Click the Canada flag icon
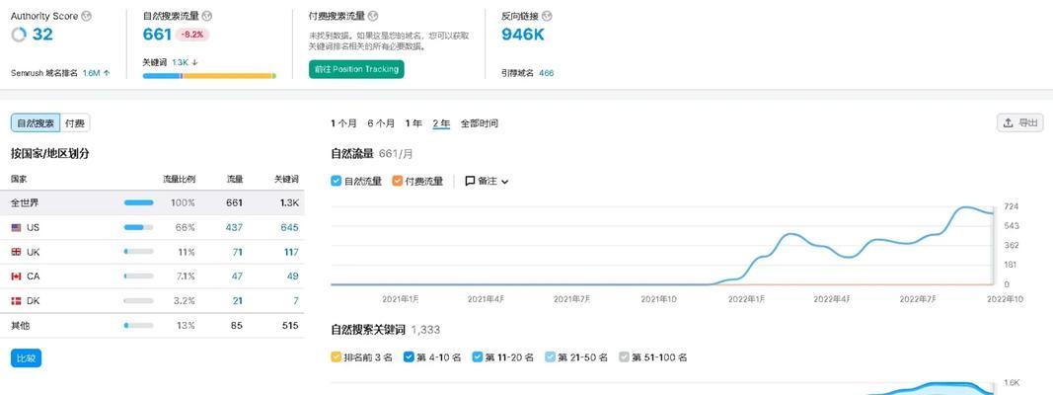This screenshot has width=1053, height=395. pos(16,276)
